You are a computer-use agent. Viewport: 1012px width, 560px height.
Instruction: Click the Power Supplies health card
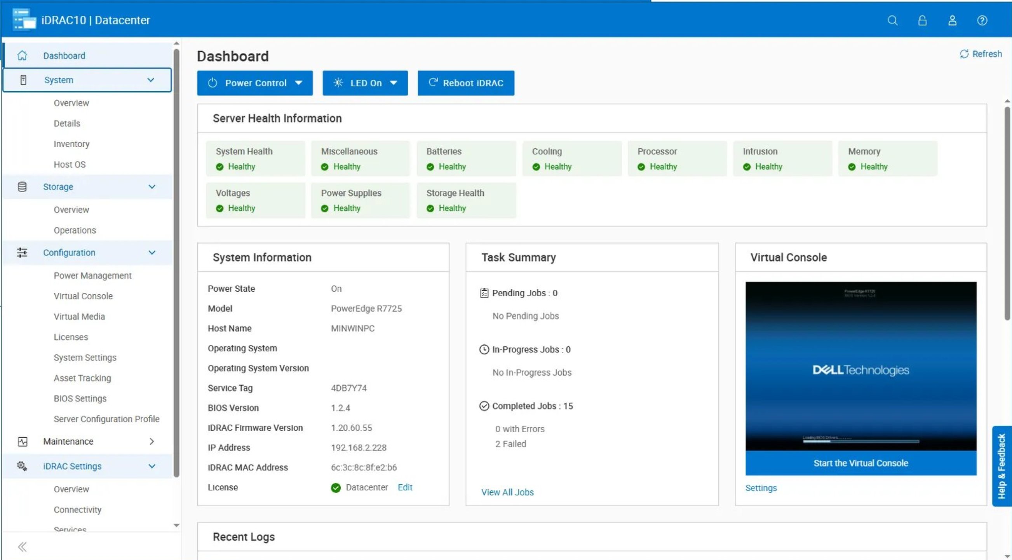361,200
